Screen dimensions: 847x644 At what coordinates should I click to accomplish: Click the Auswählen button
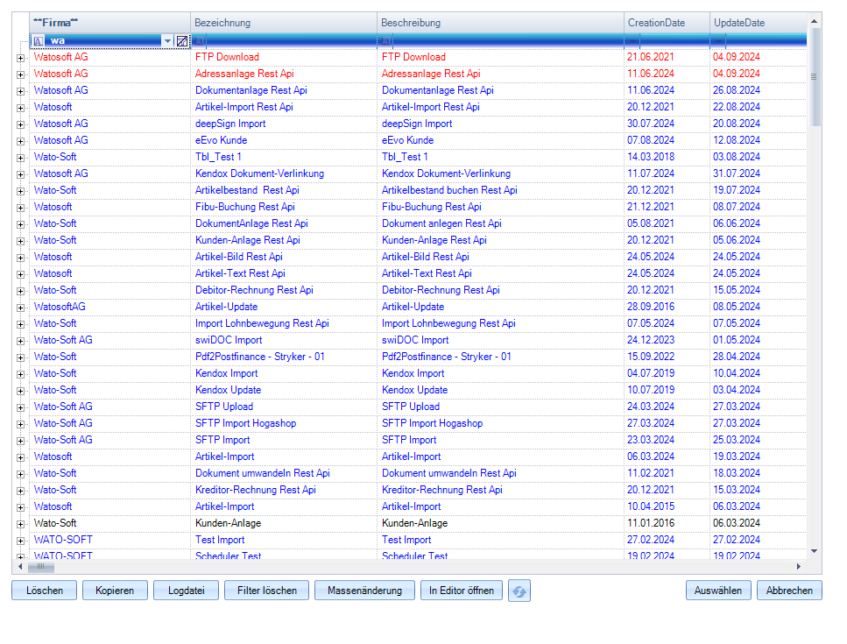717,591
